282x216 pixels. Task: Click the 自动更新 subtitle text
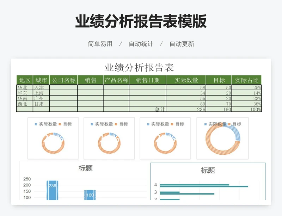pos(182,44)
